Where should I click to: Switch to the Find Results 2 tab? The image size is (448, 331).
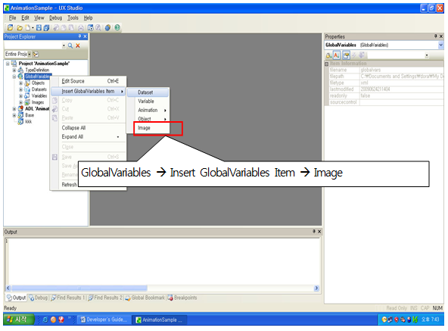[x=105, y=298]
